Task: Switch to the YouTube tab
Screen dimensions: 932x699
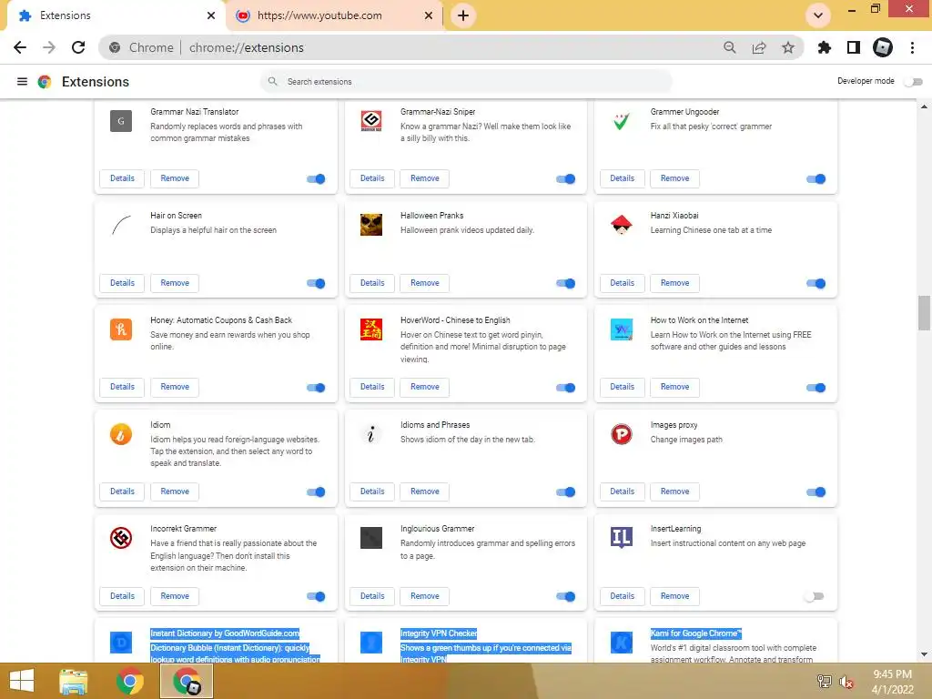Action: 333,15
